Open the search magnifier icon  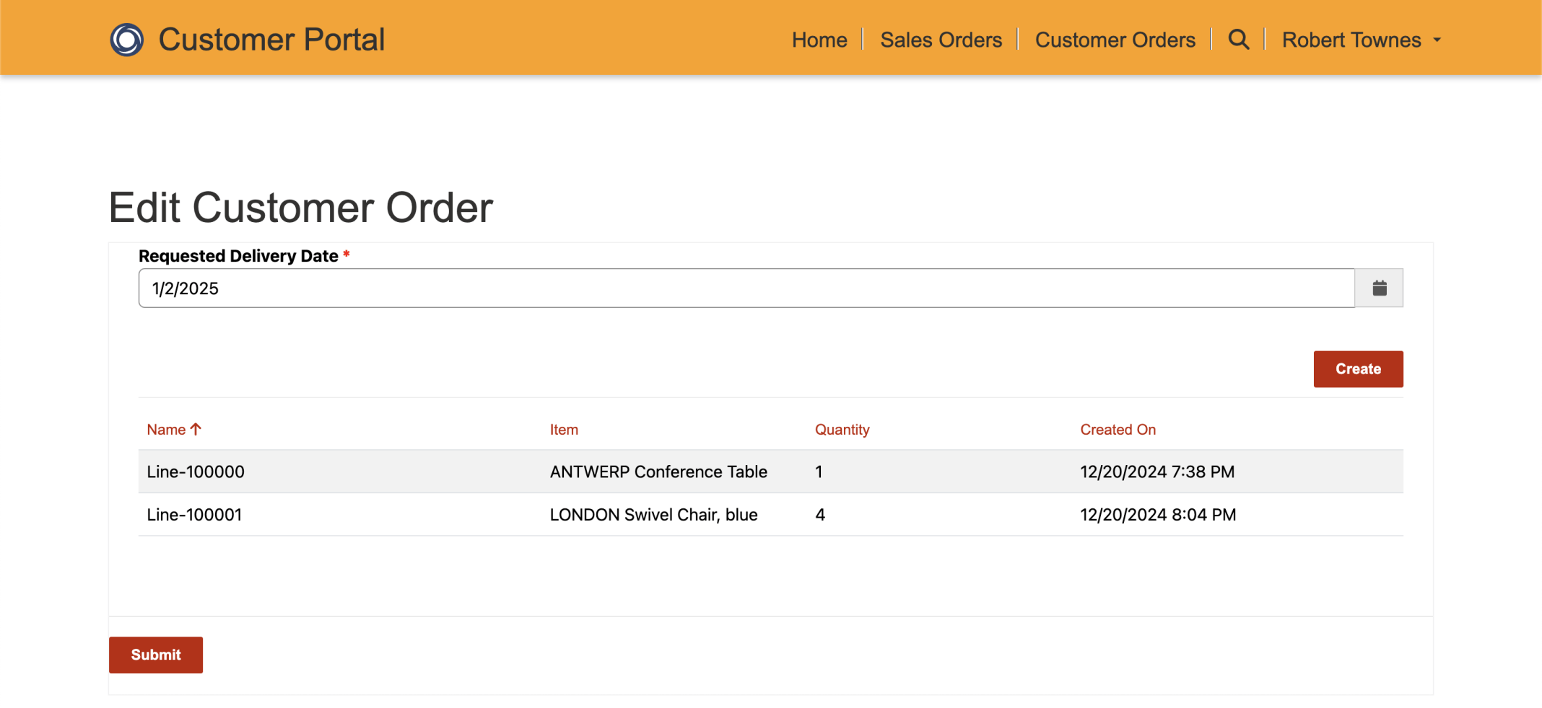click(1238, 40)
